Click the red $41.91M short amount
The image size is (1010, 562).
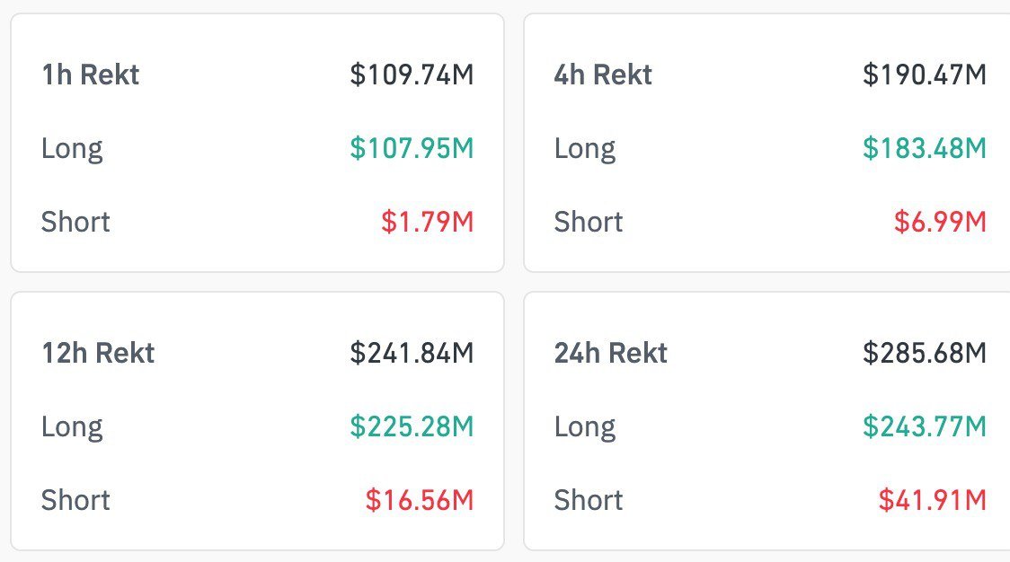pyautogui.click(x=932, y=500)
